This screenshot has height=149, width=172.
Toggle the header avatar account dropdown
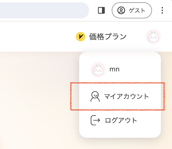[x=153, y=37]
